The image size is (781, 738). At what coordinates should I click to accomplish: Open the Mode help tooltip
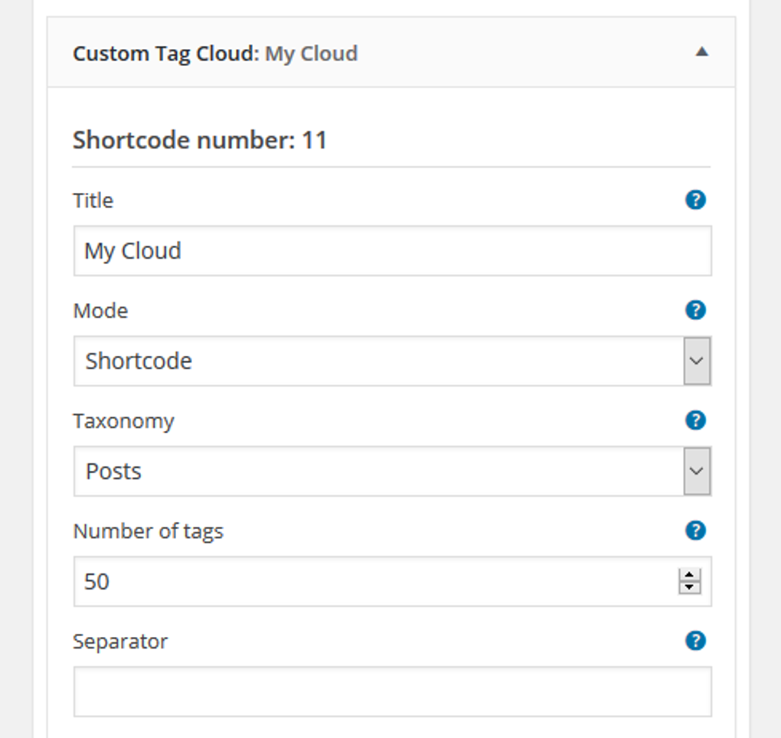pyautogui.click(x=695, y=310)
